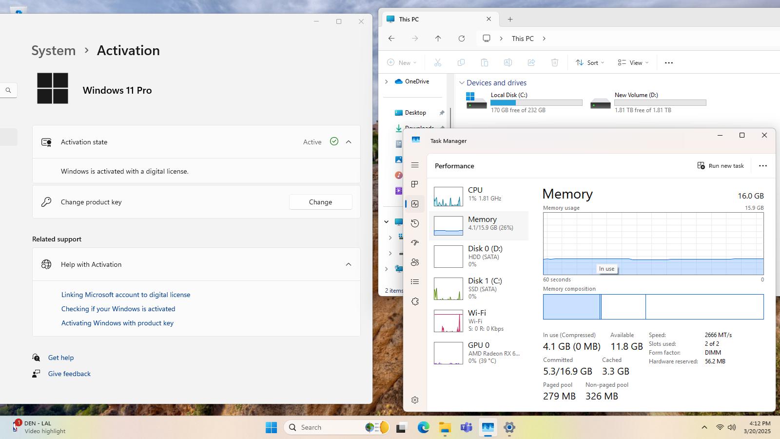This screenshot has width=780, height=439.
Task: Click the text 'Windows is activated with a digital license.'
Action: coord(125,171)
